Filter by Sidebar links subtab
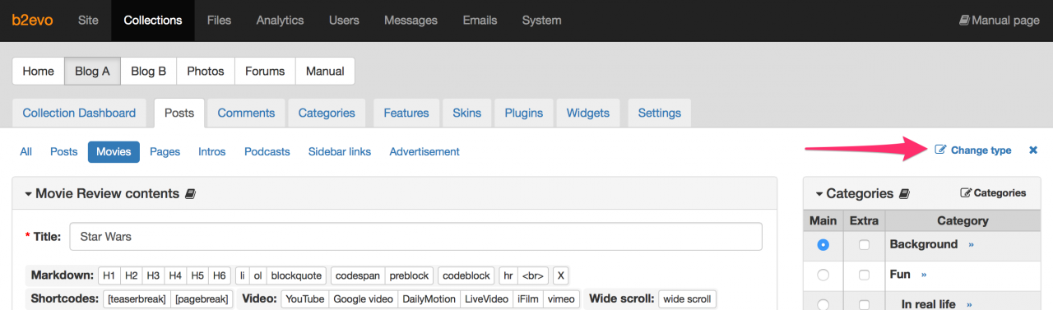The image size is (1053, 310). tap(340, 151)
